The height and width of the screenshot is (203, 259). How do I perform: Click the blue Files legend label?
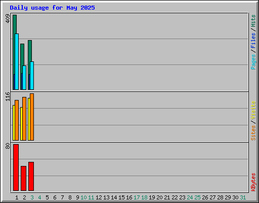(x=253, y=40)
